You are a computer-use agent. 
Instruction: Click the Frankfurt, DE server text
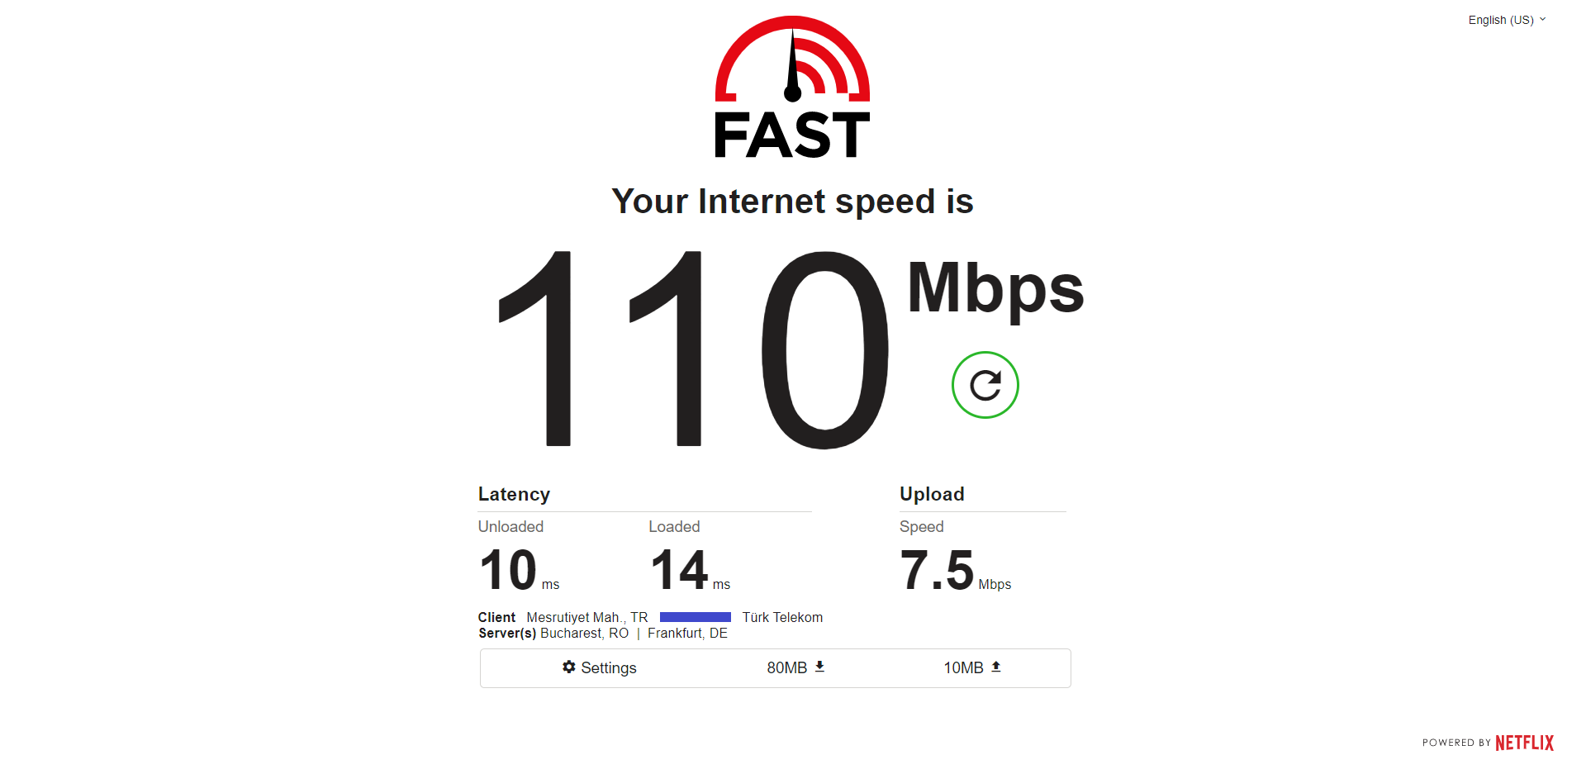click(x=687, y=634)
